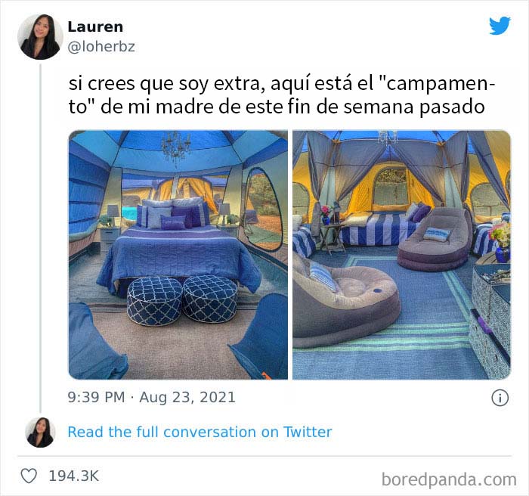
Task: Click the @loherbz handle
Action: tap(101, 47)
